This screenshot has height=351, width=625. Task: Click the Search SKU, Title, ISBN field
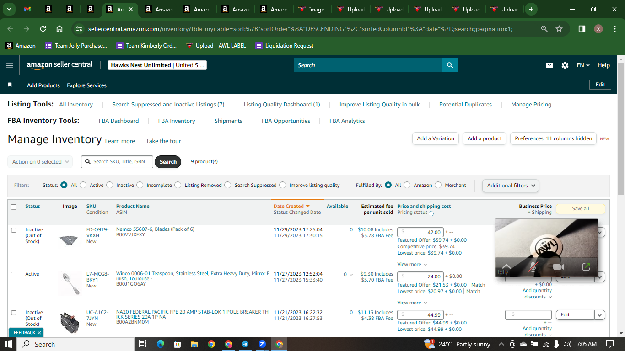point(117,162)
